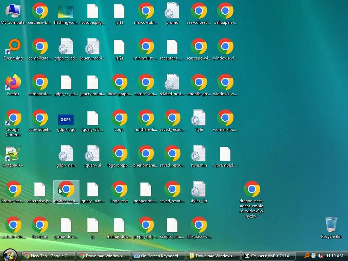This screenshot has height=261, width=348.
Task: Select the related-post... script file
Action: pos(172,85)
